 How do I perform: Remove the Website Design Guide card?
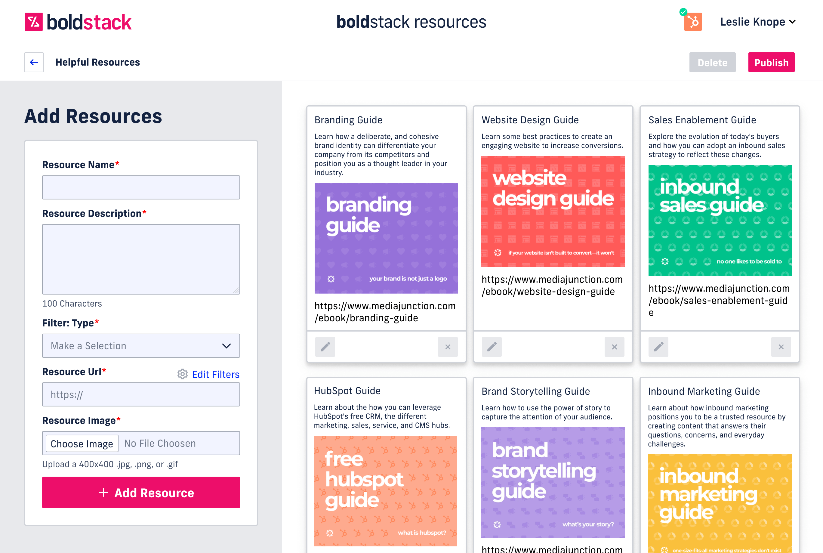click(x=614, y=347)
